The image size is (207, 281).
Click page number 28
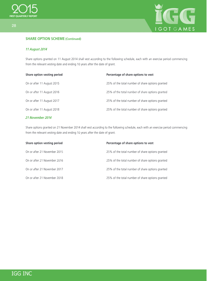click(14, 25)
